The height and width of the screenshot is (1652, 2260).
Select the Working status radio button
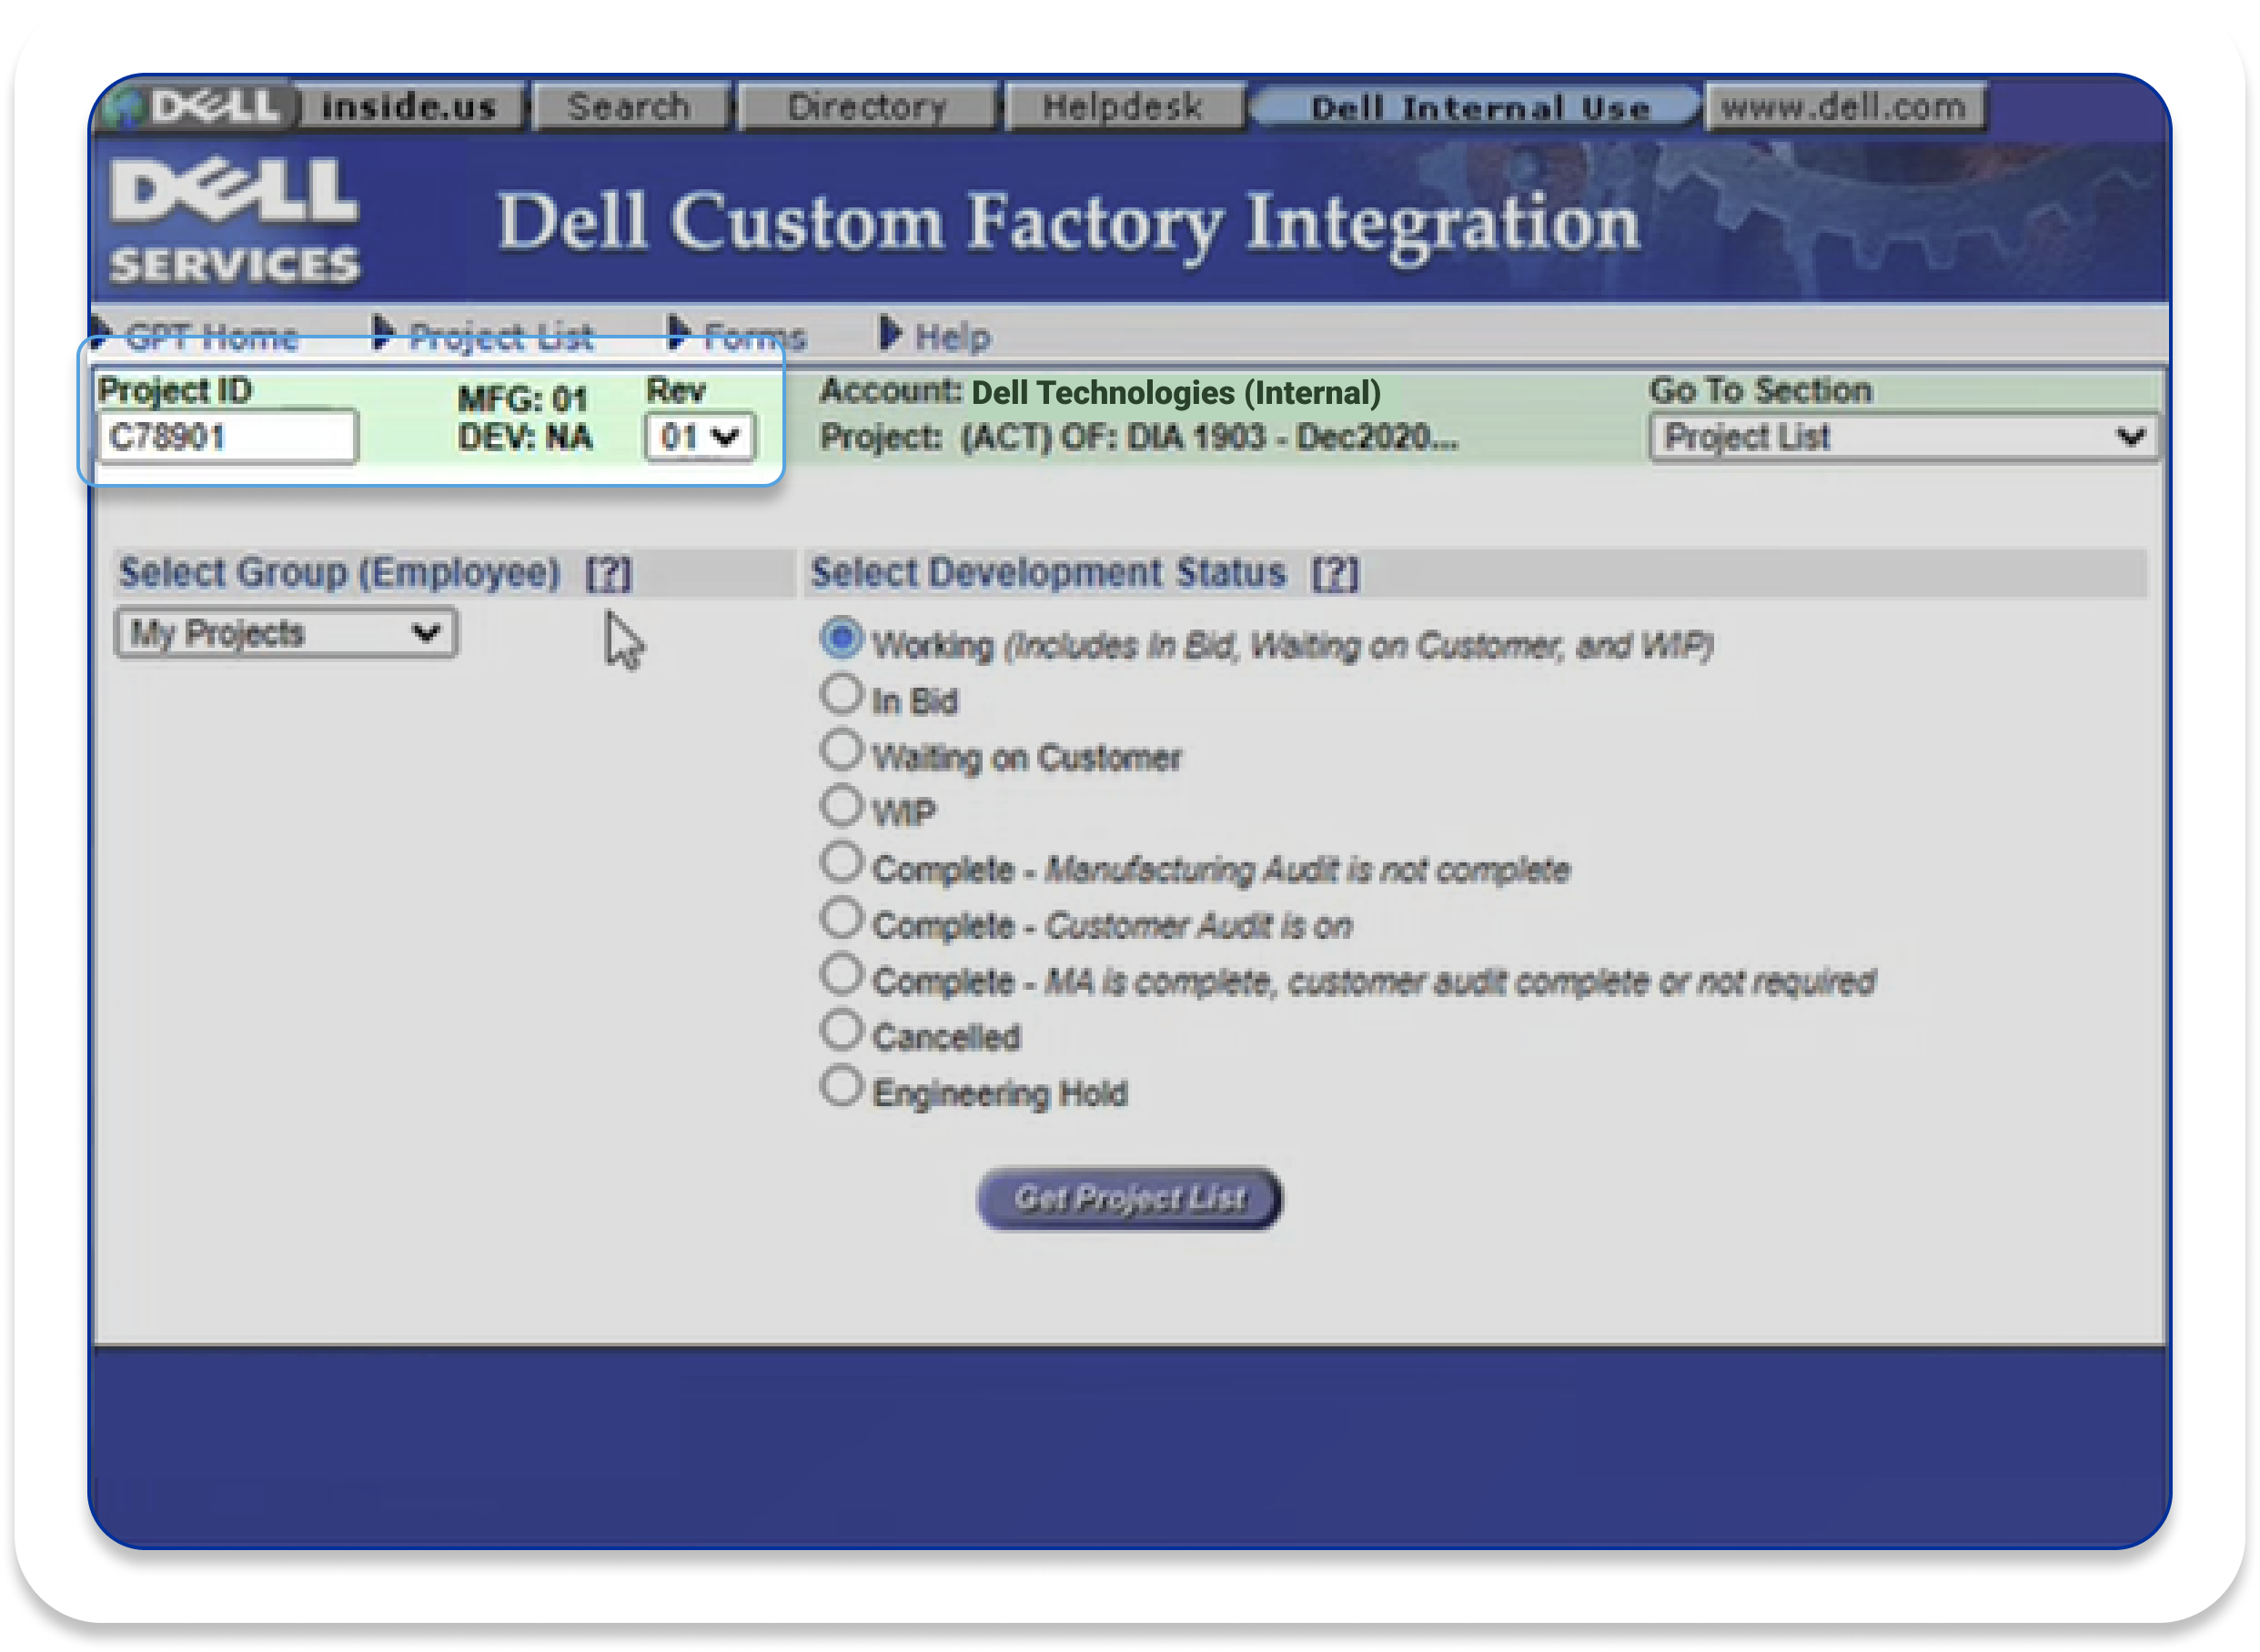(x=842, y=638)
